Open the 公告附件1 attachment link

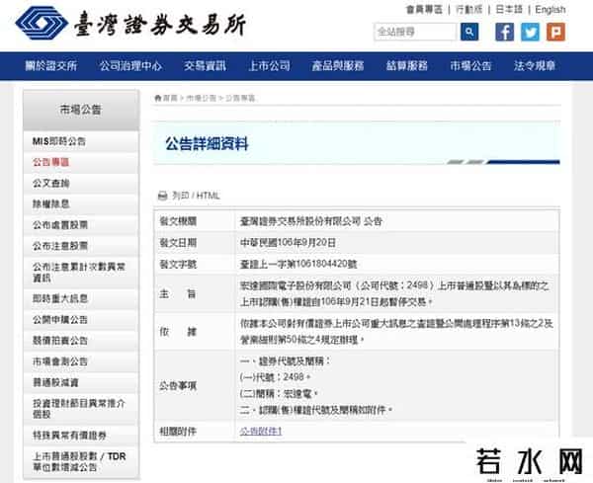click(261, 432)
